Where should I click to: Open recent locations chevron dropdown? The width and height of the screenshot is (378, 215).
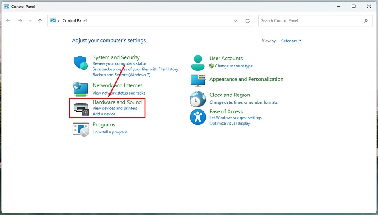coord(30,21)
